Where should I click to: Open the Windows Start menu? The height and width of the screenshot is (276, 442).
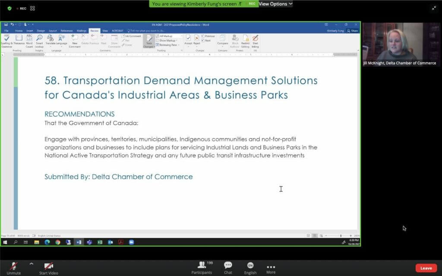[5, 242]
